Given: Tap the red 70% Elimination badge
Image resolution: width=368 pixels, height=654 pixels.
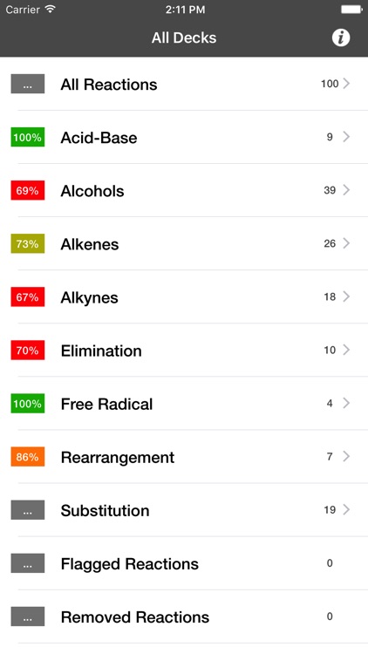Looking at the screenshot, I should (28, 351).
